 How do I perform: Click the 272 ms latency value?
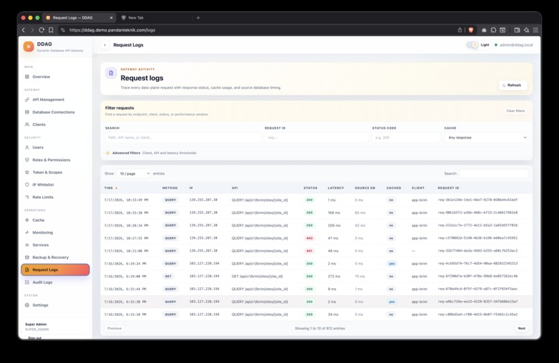[334, 276]
